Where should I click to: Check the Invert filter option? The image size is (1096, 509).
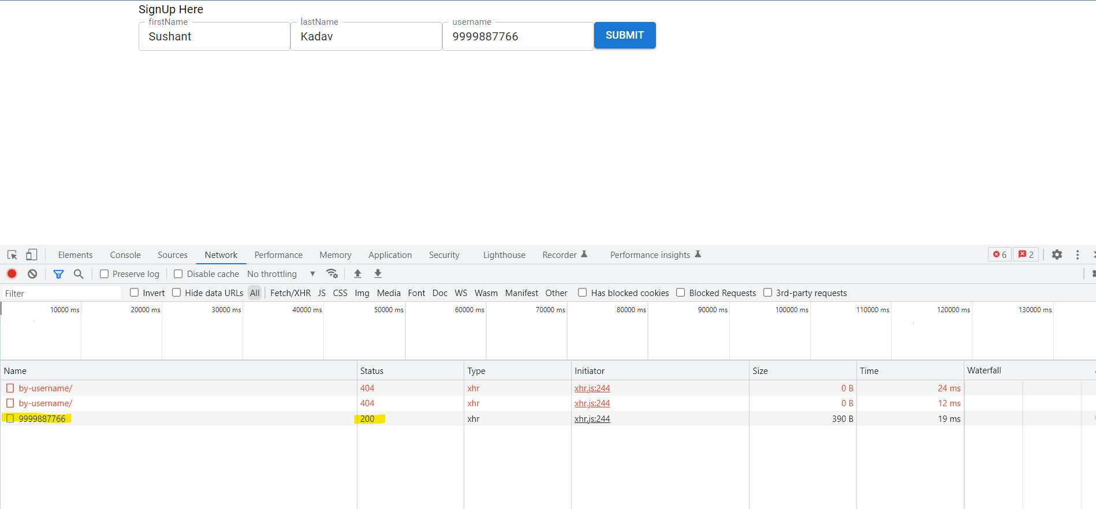pyautogui.click(x=135, y=293)
